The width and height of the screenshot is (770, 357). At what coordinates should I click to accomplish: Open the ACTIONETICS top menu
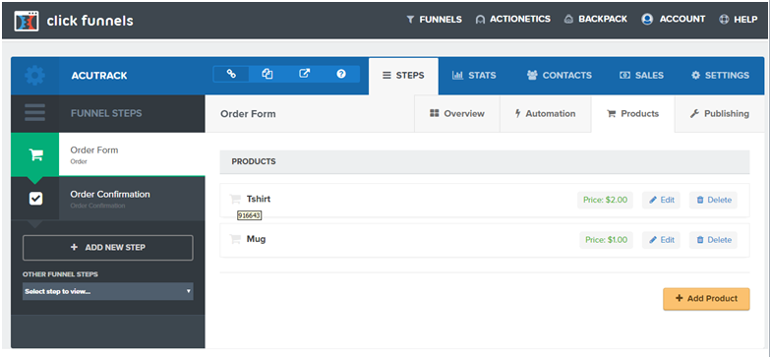tap(513, 20)
